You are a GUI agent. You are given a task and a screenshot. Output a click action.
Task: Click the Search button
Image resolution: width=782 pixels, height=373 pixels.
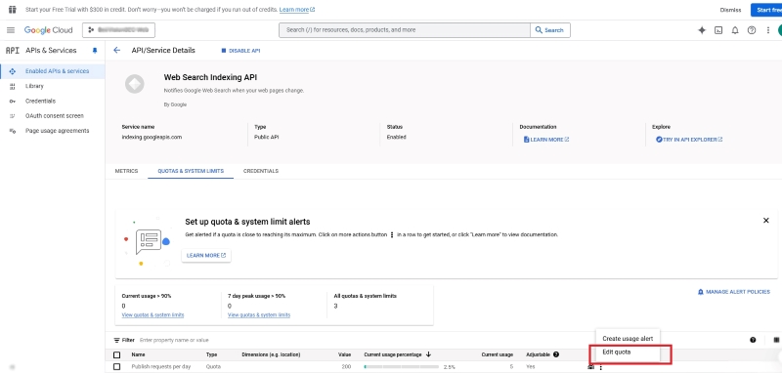click(550, 30)
